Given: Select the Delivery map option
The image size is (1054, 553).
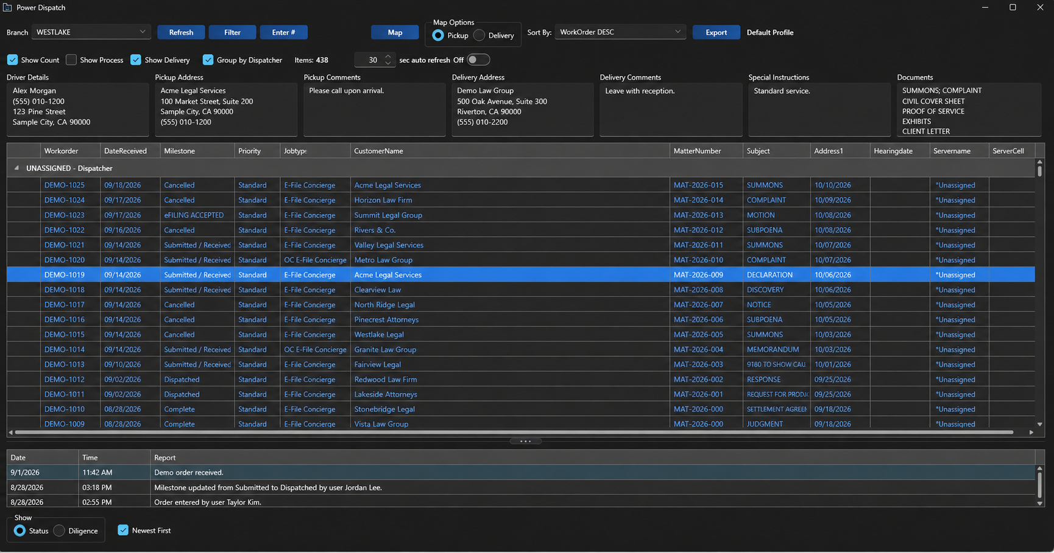Looking at the screenshot, I should pos(479,35).
